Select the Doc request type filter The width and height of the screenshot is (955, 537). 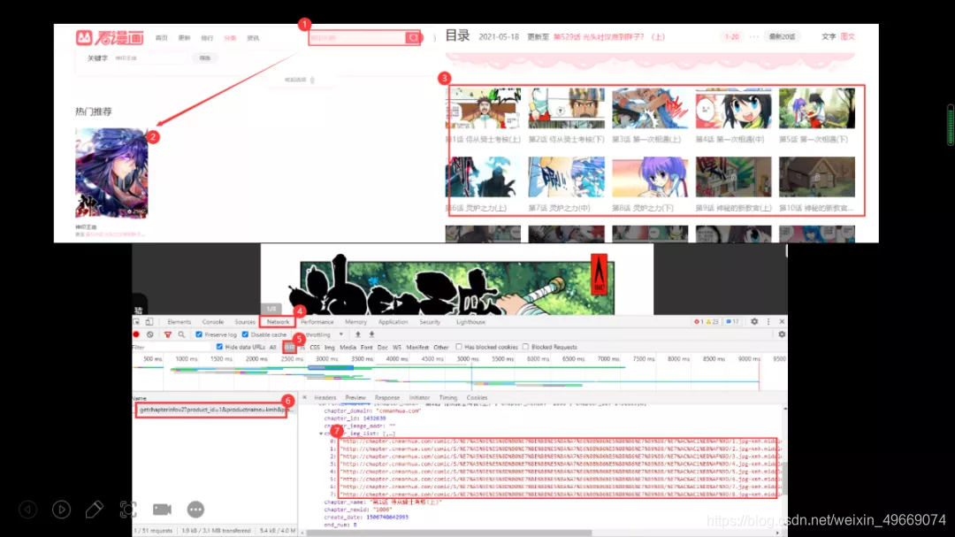pos(383,348)
